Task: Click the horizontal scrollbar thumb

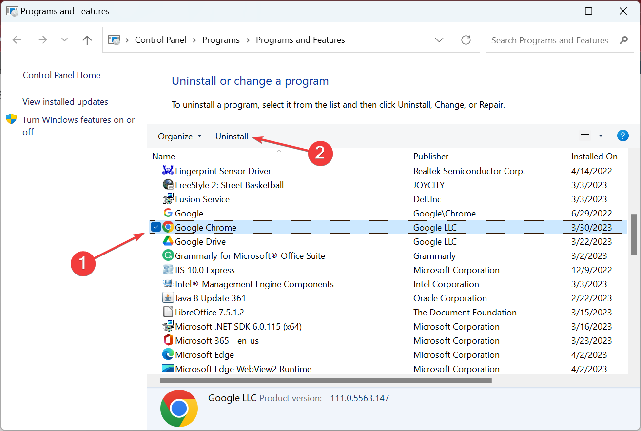Action: point(326,380)
